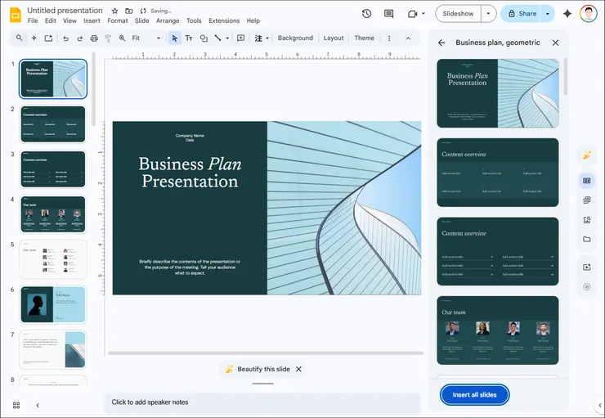Image resolution: width=605 pixels, height=418 pixels.
Task: Toggle the templates side panel button
Action: coord(586,181)
